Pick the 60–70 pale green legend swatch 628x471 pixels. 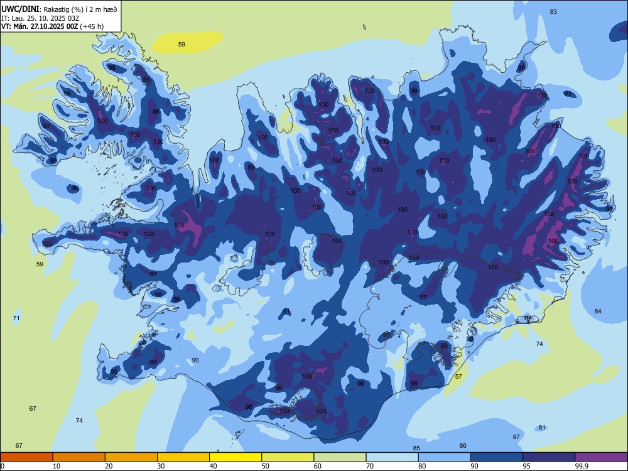(340, 457)
